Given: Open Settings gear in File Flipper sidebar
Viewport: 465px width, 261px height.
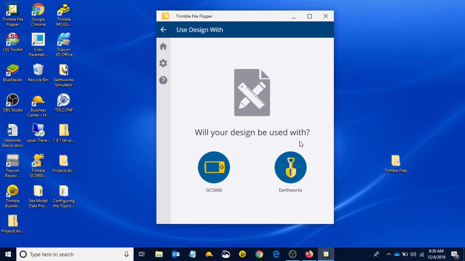Looking at the screenshot, I should pos(163,63).
